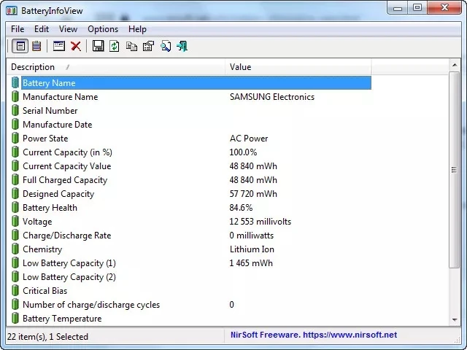Viewport: 467px width, 350px height.
Task: Click battery icon beside Manufacture Date
Action: click(15, 125)
